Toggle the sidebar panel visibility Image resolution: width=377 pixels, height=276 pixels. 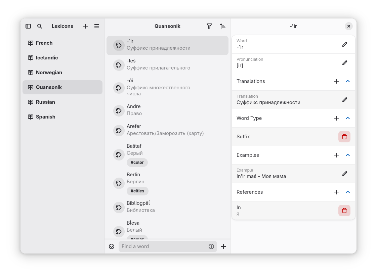[x=28, y=26]
